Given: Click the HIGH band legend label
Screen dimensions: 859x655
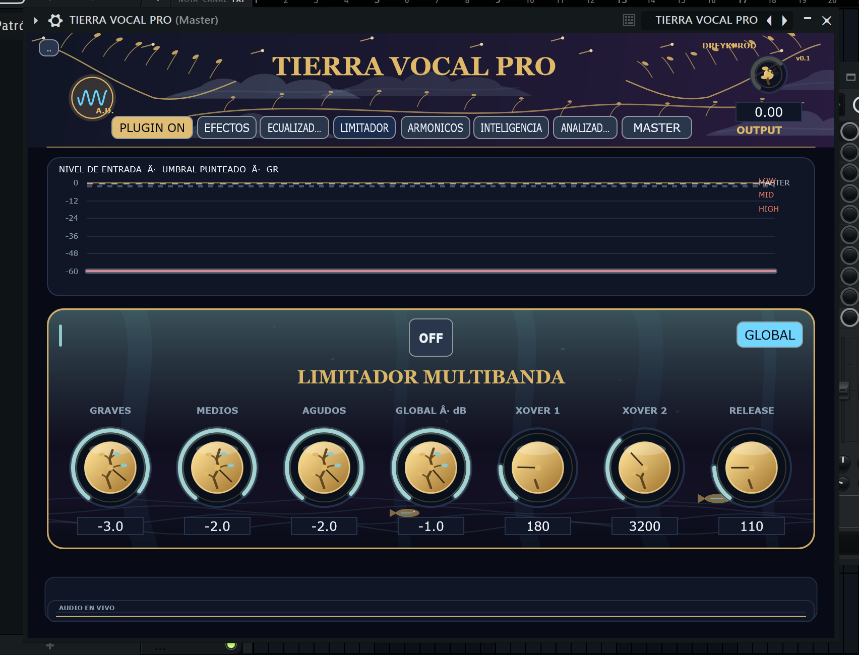Looking at the screenshot, I should click(769, 209).
